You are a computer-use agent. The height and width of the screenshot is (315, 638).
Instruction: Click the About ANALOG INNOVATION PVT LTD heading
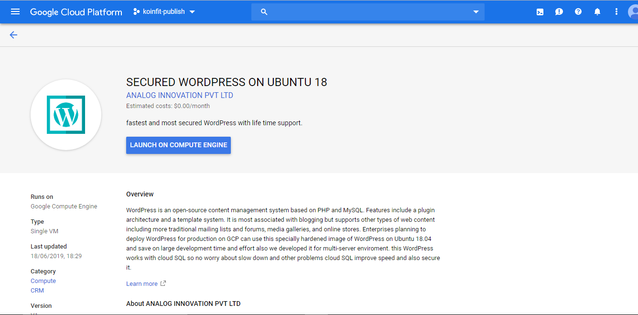pos(184,304)
